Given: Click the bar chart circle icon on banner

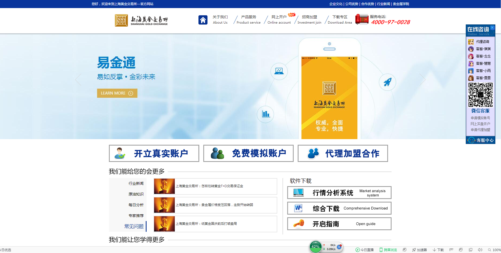Looking at the screenshot, I should [265, 114].
